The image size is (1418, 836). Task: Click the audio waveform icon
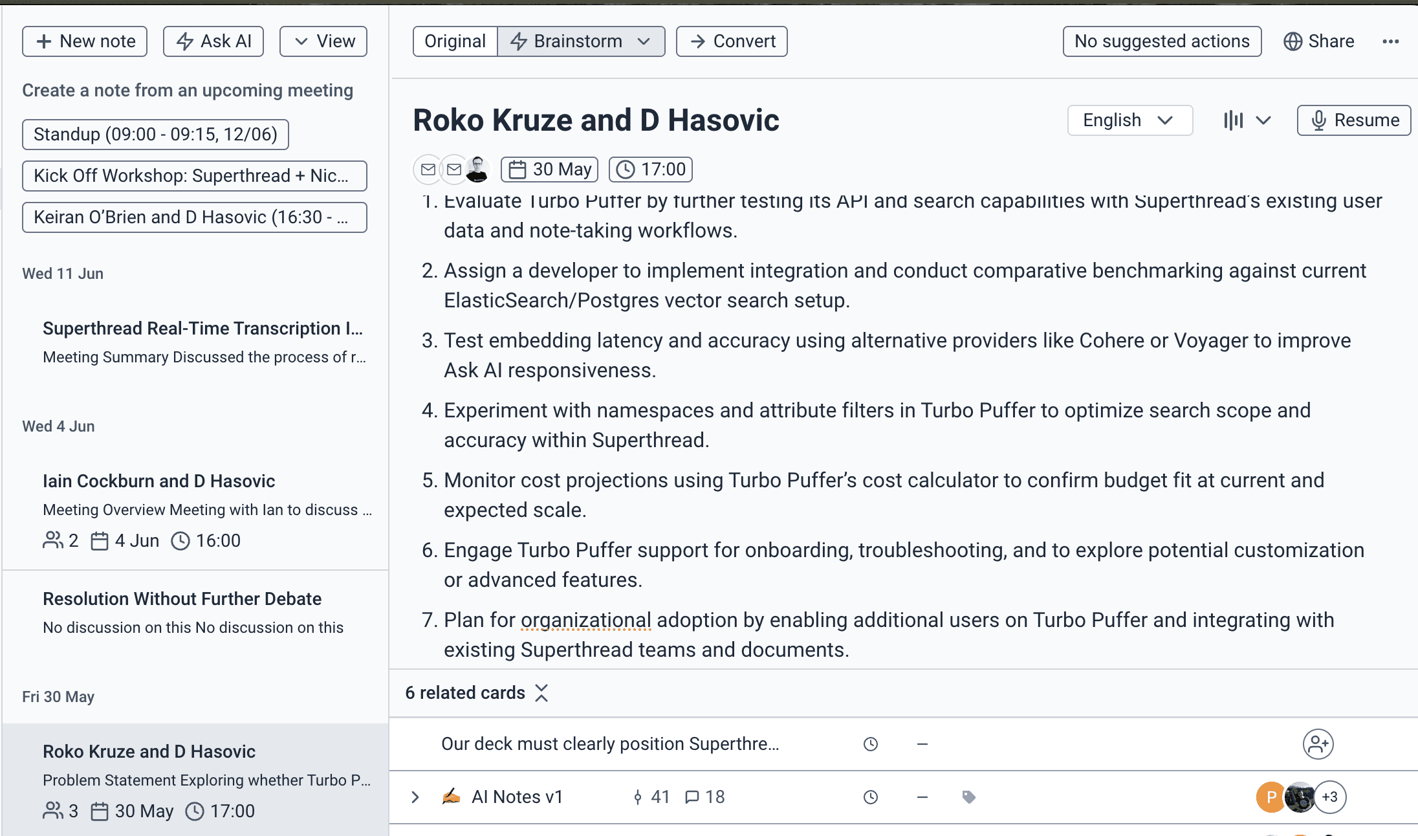pyautogui.click(x=1233, y=120)
